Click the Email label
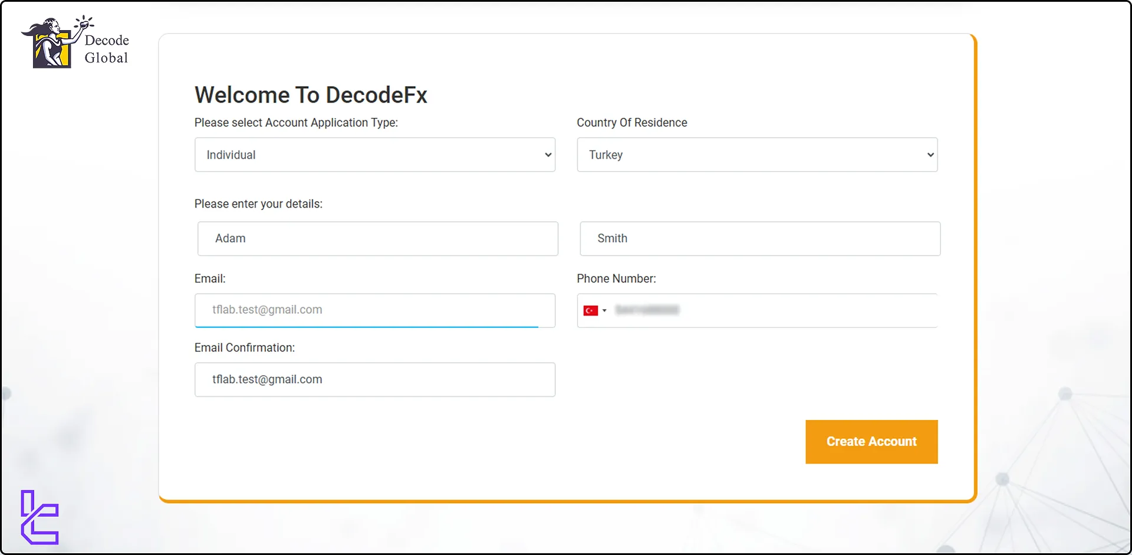Viewport: 1132px width, 555px height. [210, 278]
